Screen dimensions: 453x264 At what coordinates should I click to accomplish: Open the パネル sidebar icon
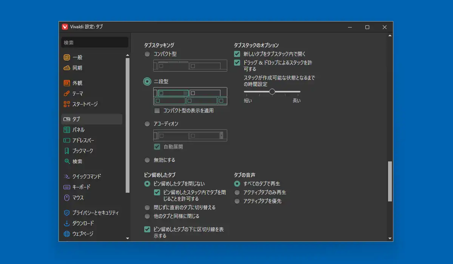pyautogui.click(x=67, y=130)
